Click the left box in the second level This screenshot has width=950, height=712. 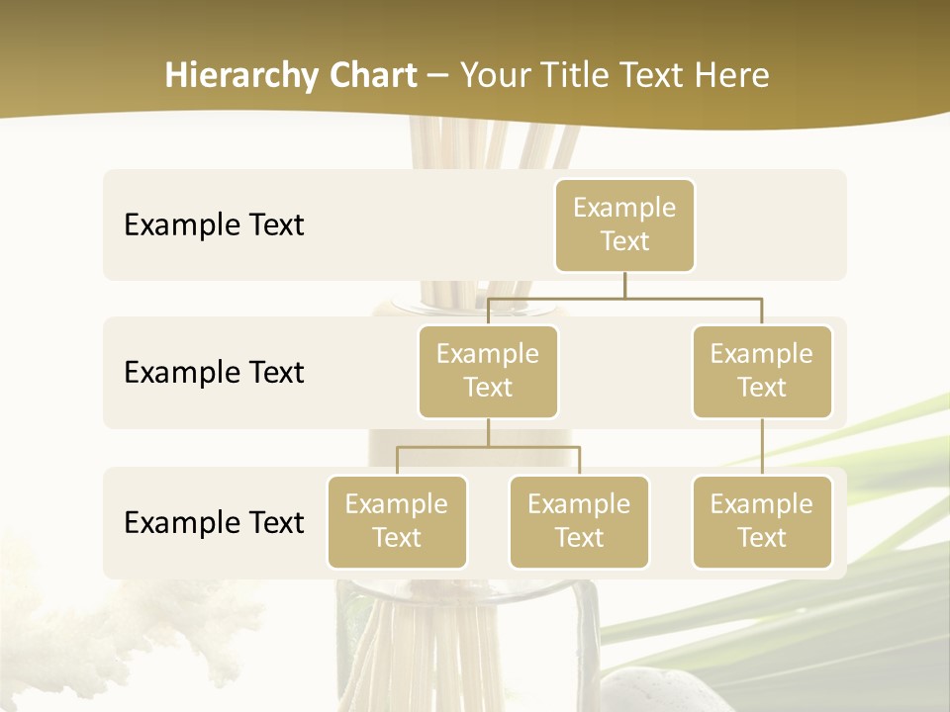(x=488, y=372)
